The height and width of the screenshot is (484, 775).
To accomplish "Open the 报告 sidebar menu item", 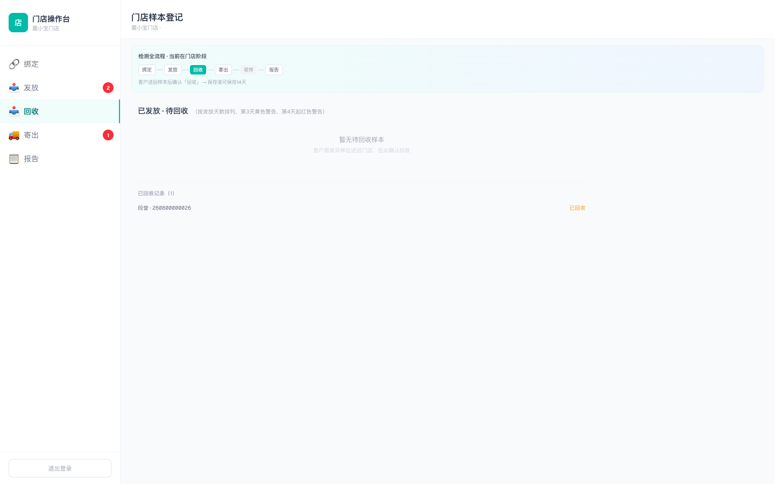I will 60,159.
